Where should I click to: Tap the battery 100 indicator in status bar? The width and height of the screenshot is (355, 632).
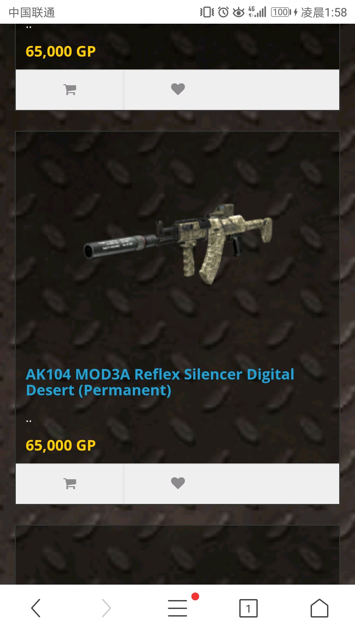[x=281, y=12]
